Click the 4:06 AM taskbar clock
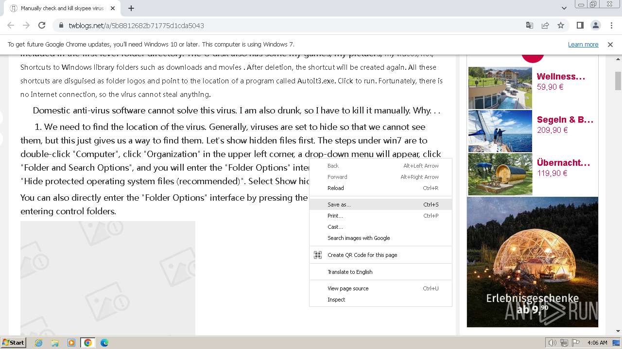Image resolution: width=622 pixels, height=349 pixels. 597,343
